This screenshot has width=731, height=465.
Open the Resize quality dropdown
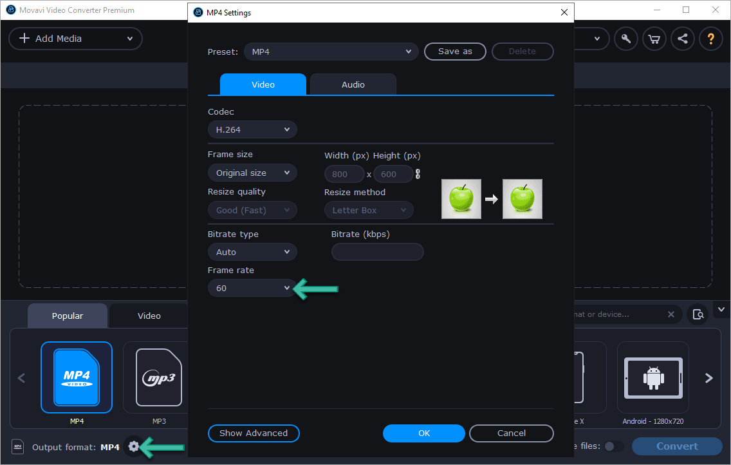(252, 211)
